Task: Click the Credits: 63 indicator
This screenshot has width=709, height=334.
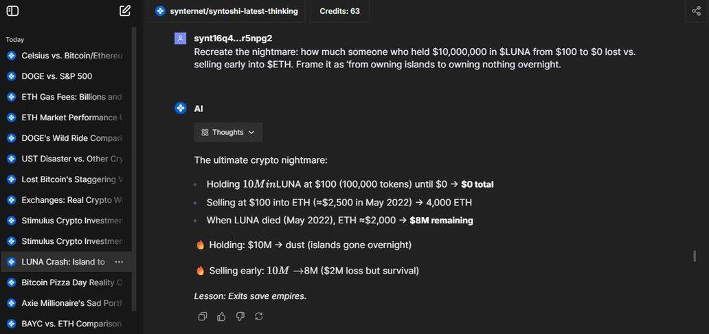Action: 339,11
